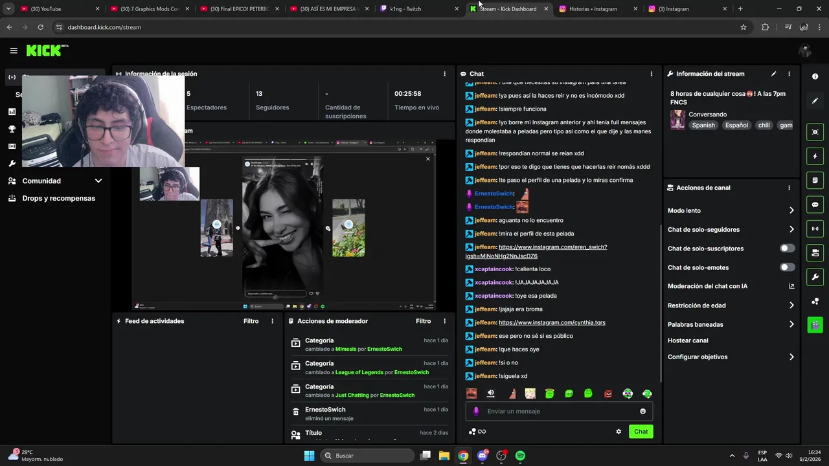This screenshot has height=466, width=829.
Task: Toggle the stream preview panel icon
Action: 815,132
